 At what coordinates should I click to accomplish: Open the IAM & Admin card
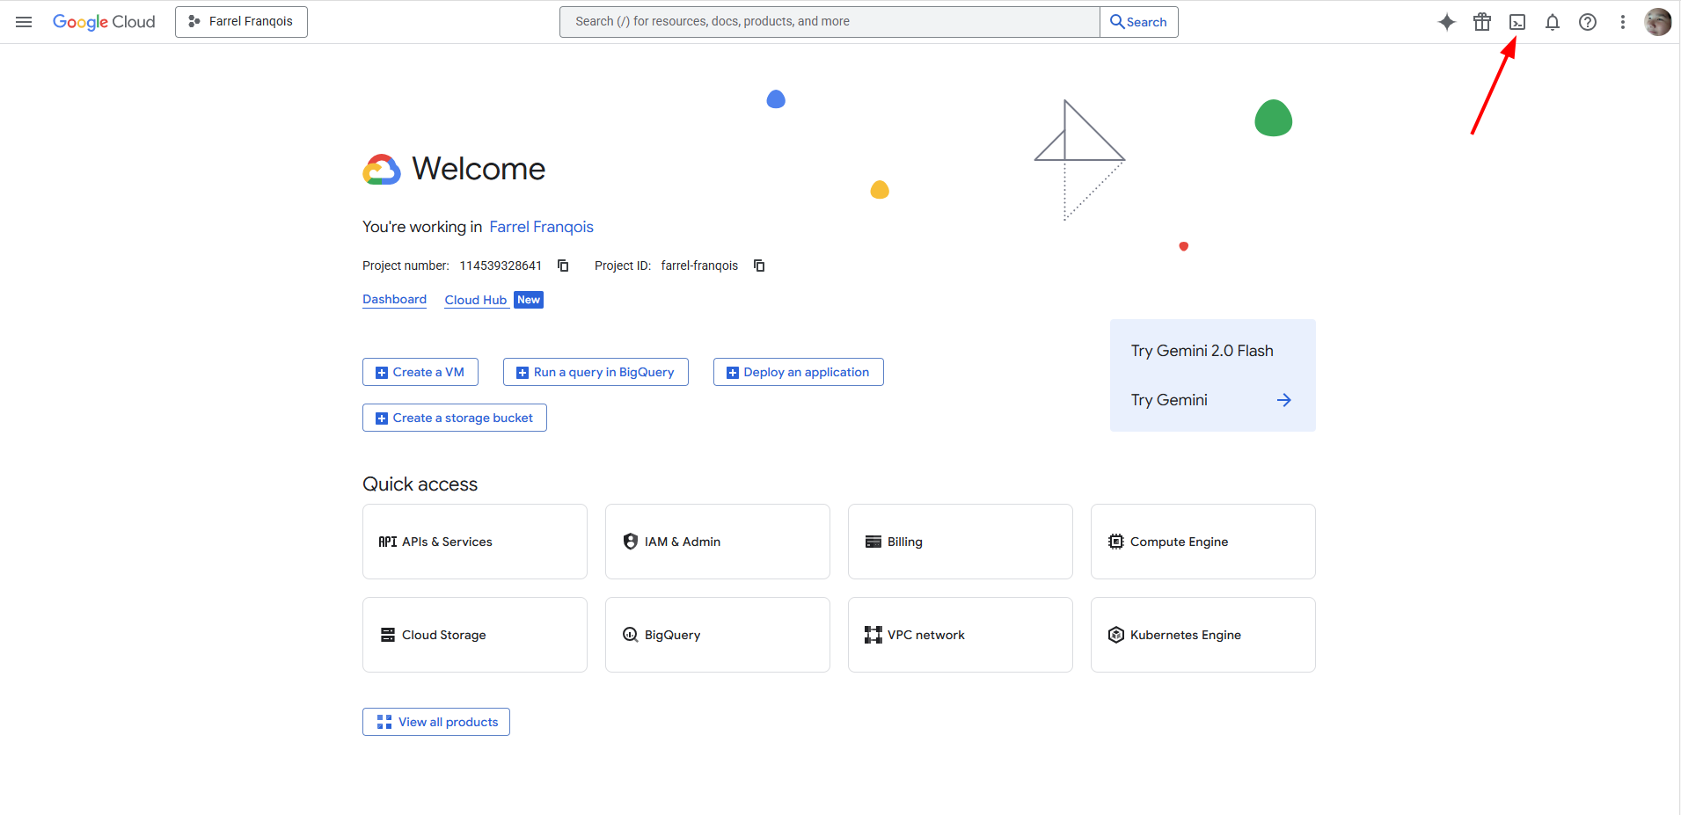tap(718, 542)
